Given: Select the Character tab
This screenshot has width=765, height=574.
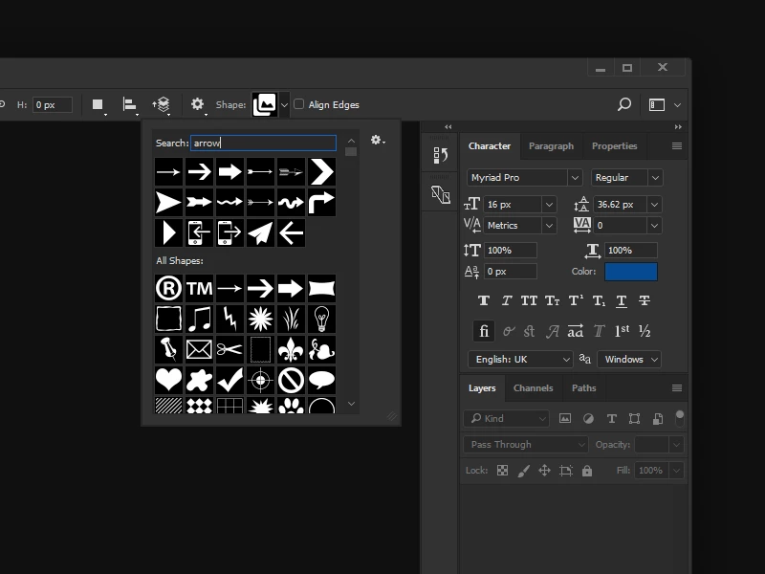Looking at the screenshot, I should click(490, 146).
